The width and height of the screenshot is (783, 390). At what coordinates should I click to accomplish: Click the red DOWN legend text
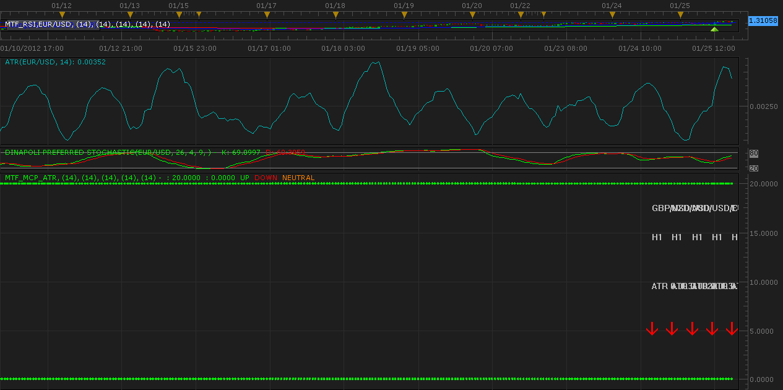click(x=266, y=178)
